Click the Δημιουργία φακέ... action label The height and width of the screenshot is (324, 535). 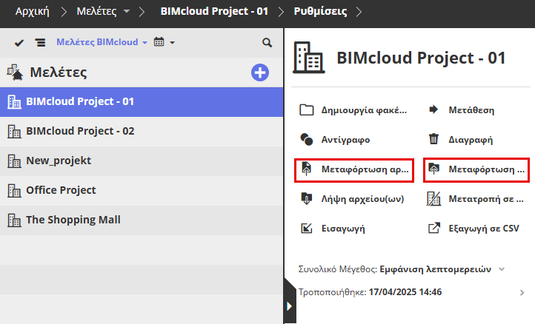(x=364, y=110)
